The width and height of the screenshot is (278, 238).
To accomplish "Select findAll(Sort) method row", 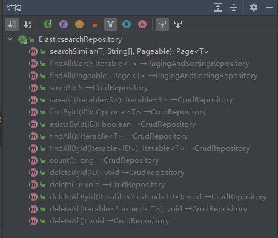I will [149, 64].
